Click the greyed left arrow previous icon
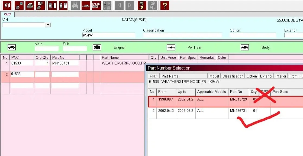The width and height of the screenshot is (303, 156). pos(119,5)
